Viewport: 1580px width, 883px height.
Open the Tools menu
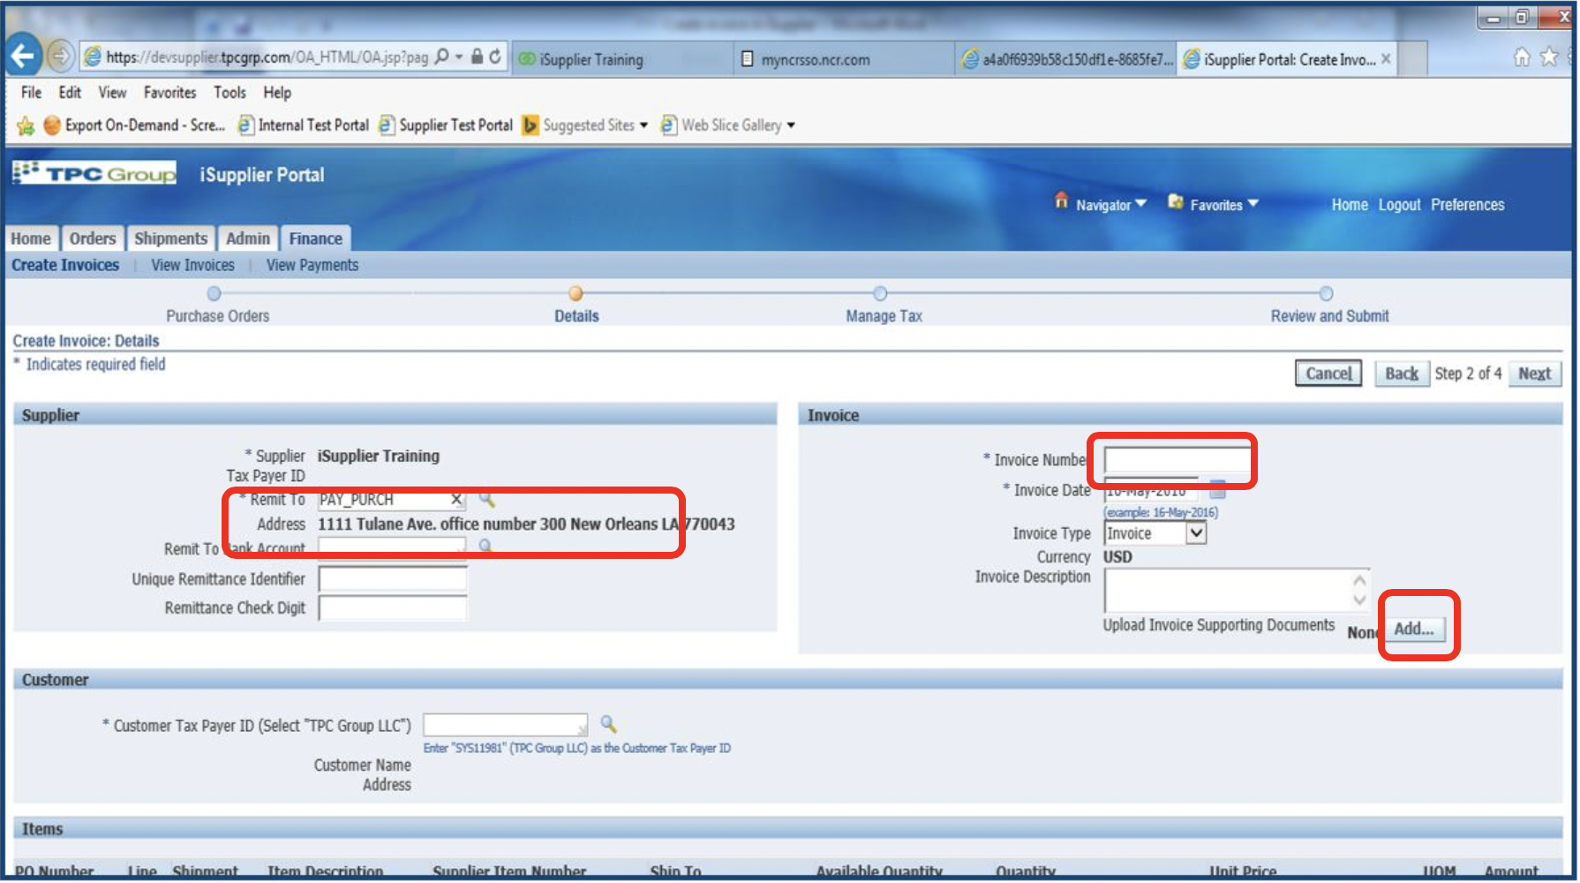229,93
